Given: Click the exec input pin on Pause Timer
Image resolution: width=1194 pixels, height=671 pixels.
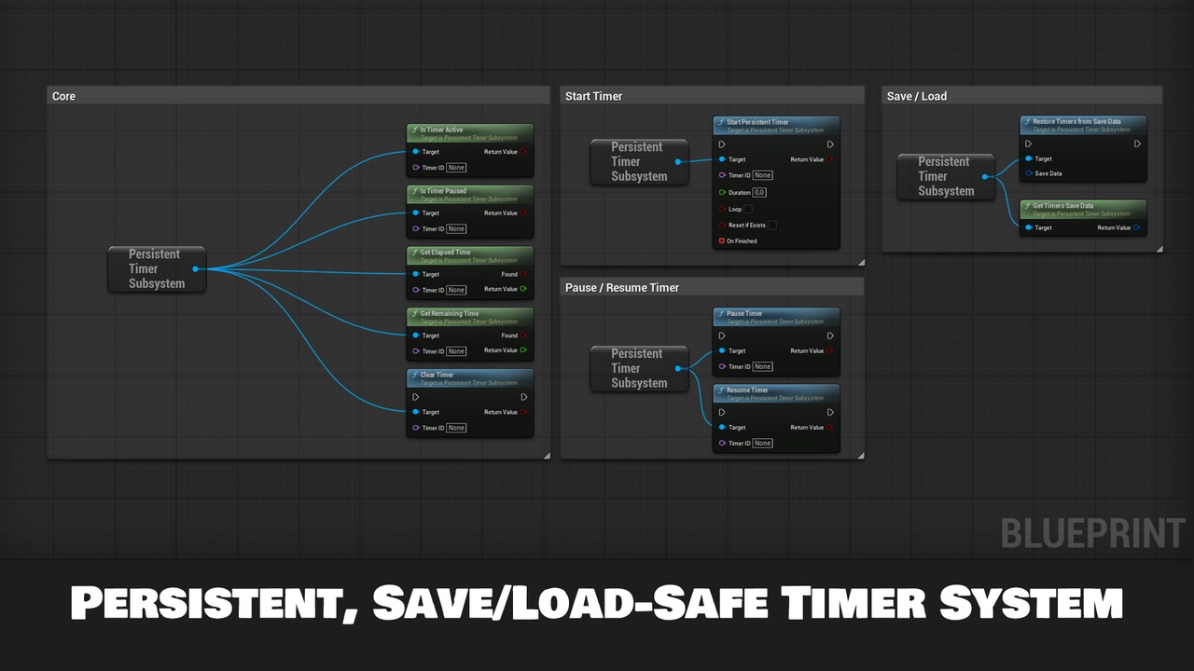Looking at the screenshot, I should [722, 335].
